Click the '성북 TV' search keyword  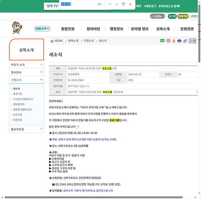52,6
